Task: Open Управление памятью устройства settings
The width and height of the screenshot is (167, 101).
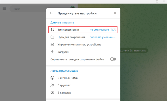Action: point(79,45)
